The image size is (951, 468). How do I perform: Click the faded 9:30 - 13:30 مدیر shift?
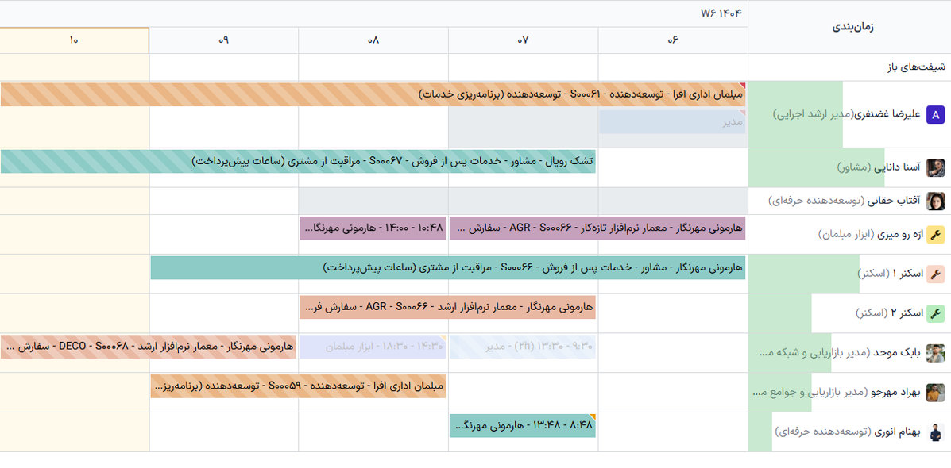pyautogui.click(x=522, y=347)
